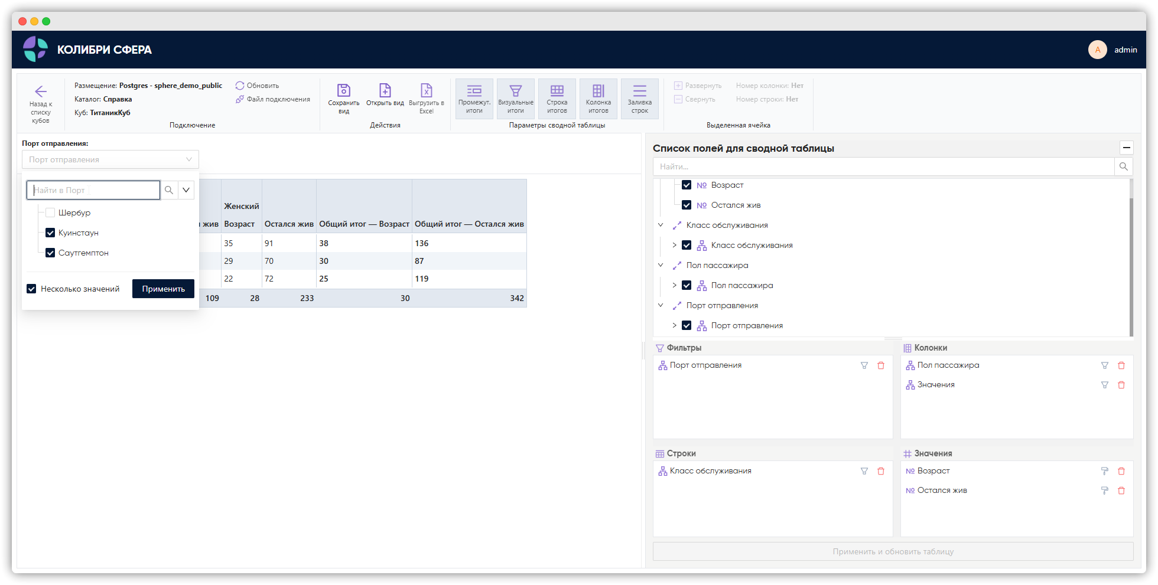Viewport: 1158px width, 585px height.
Task: Uncheck the Порт отправления hierarchy checkbox
Action: click(687, 325)
